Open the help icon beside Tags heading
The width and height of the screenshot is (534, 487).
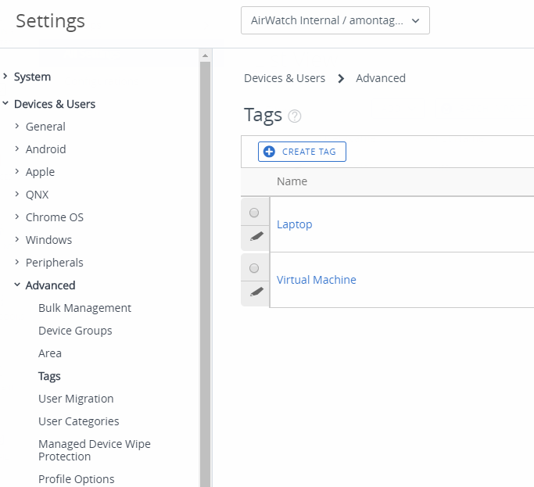pyautogui.click(x=295, y=116)
